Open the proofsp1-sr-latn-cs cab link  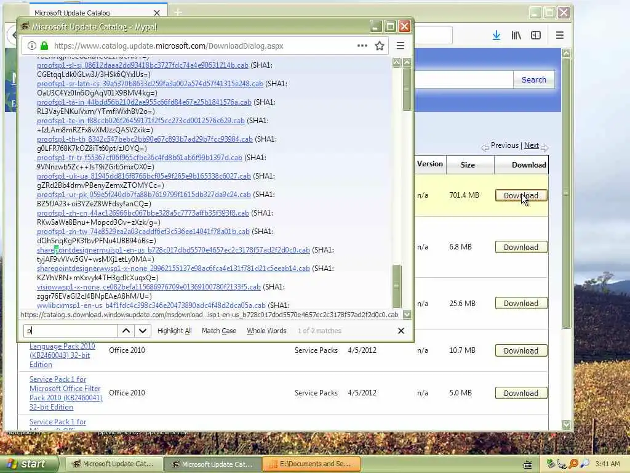pyautogui.click(x=150, y=84)
